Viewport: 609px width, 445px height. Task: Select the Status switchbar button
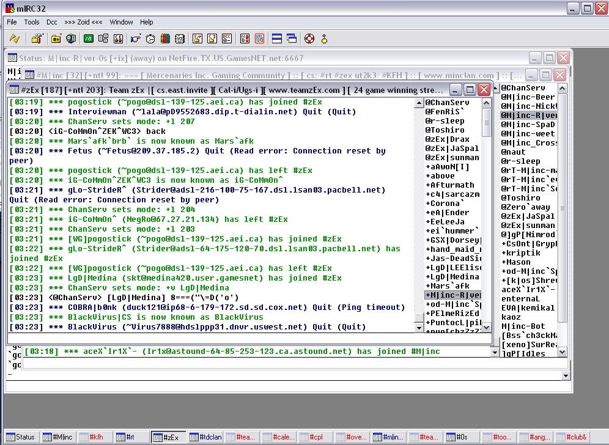(x=21, y=437)
